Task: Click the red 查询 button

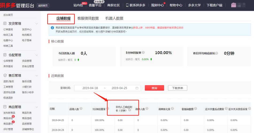Action: click(154, 88)
